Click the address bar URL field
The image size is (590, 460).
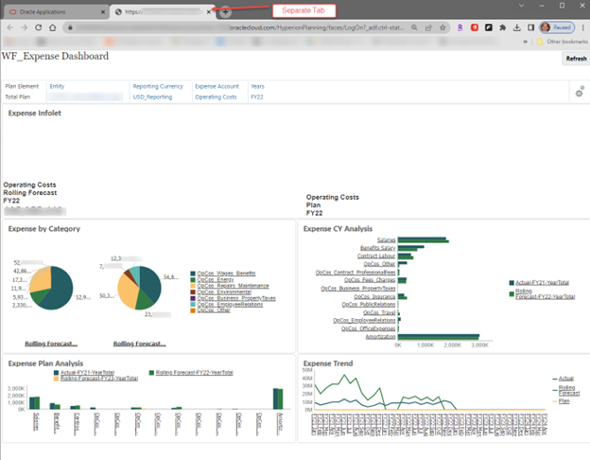[x=241, y=27]
